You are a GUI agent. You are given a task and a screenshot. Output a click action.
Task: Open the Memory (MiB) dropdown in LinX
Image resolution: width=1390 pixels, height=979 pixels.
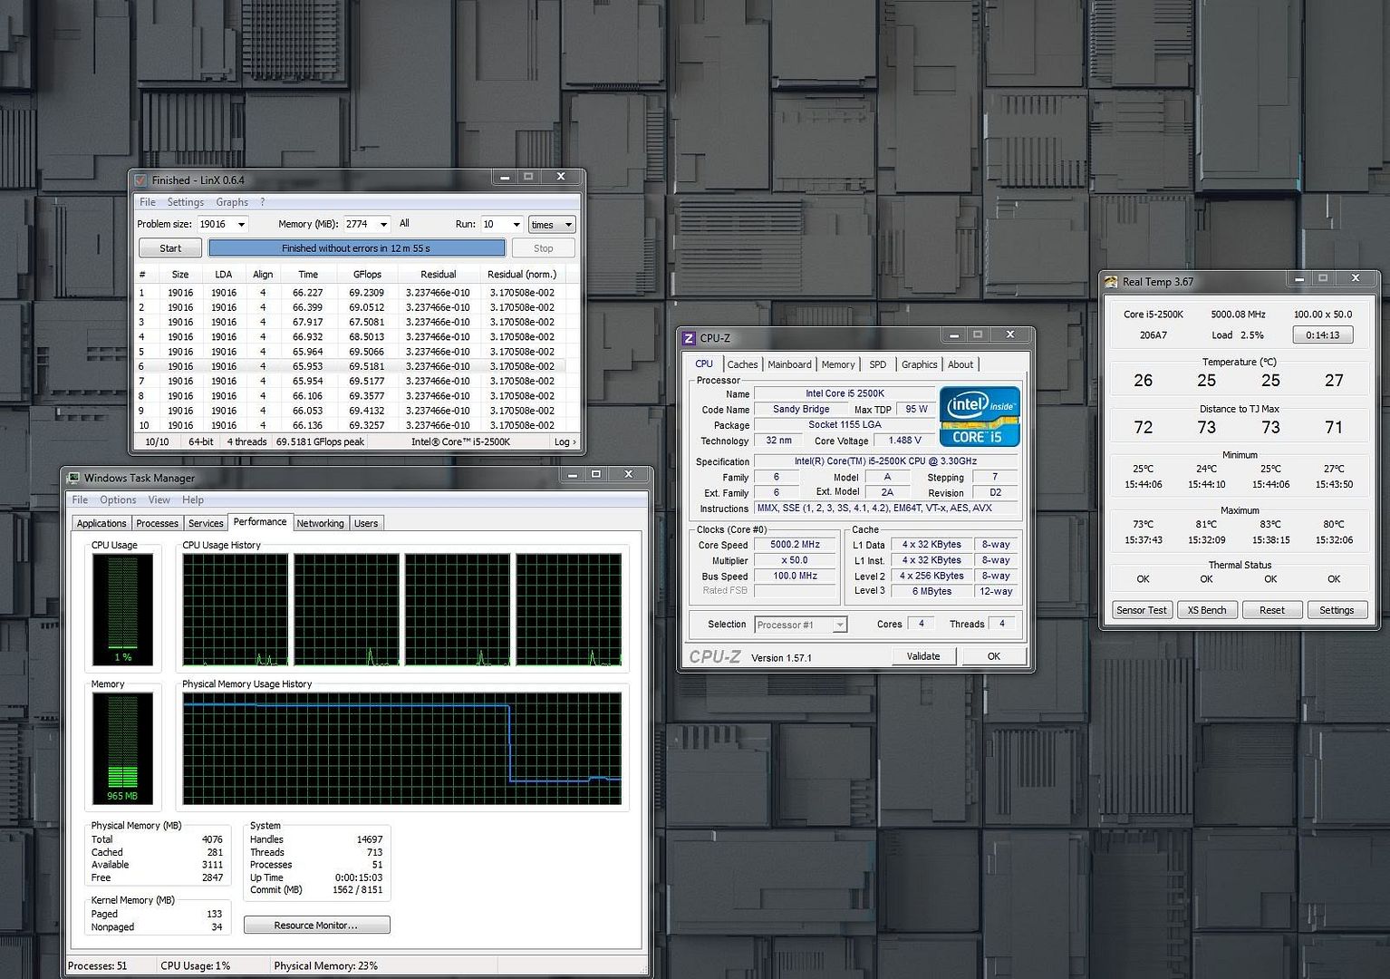384,224
